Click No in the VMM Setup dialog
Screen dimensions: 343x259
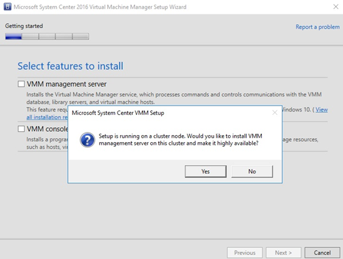252,171
